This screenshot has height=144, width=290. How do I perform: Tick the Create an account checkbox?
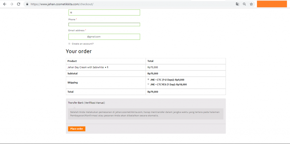point(69,44)
